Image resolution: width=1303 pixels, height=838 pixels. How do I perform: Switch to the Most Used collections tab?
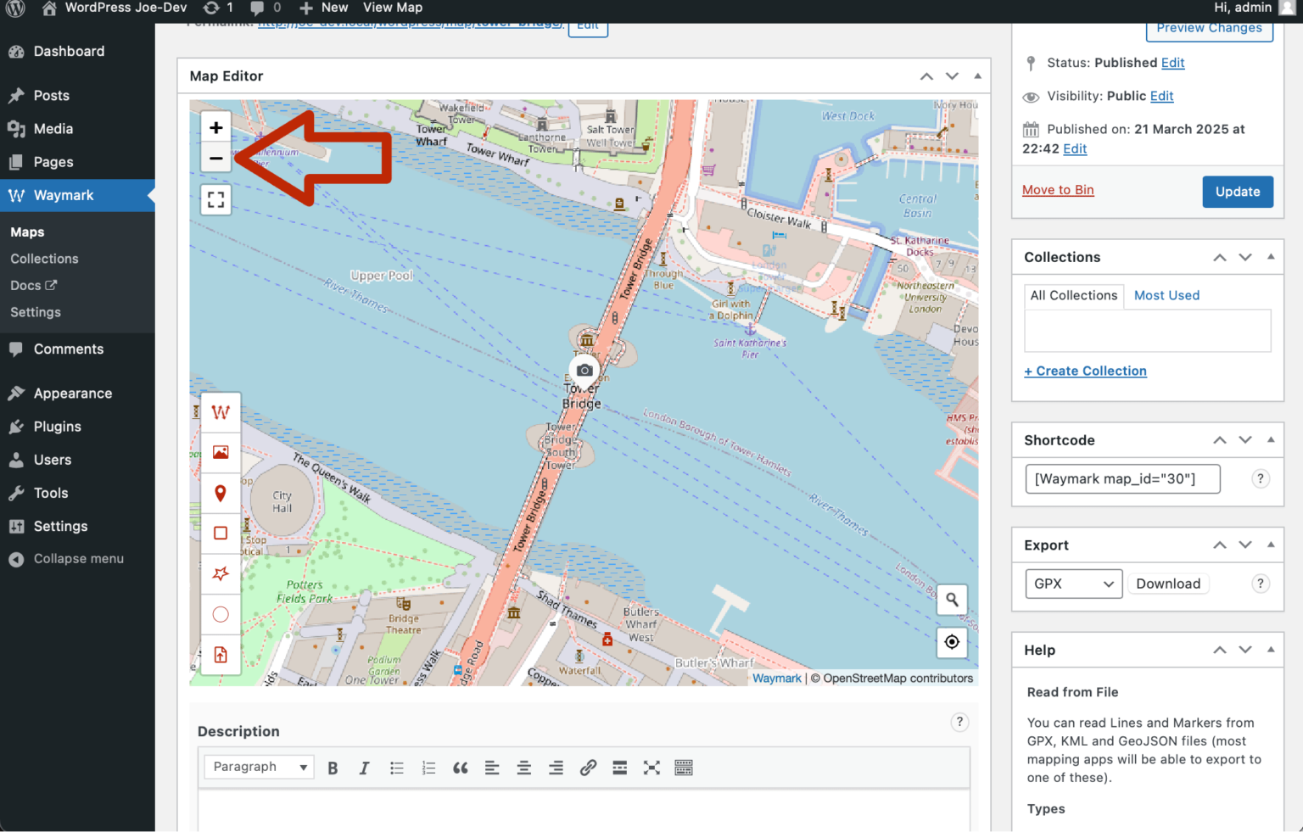pos(1166,295)
